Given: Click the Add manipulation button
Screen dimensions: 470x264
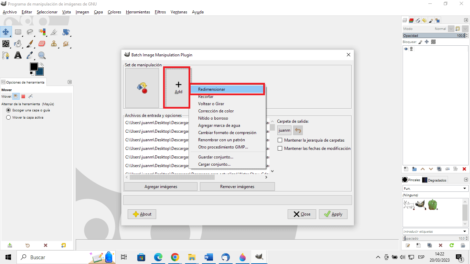Looking at the screenshot, I should pyautogui.click(x=178, y=88).
